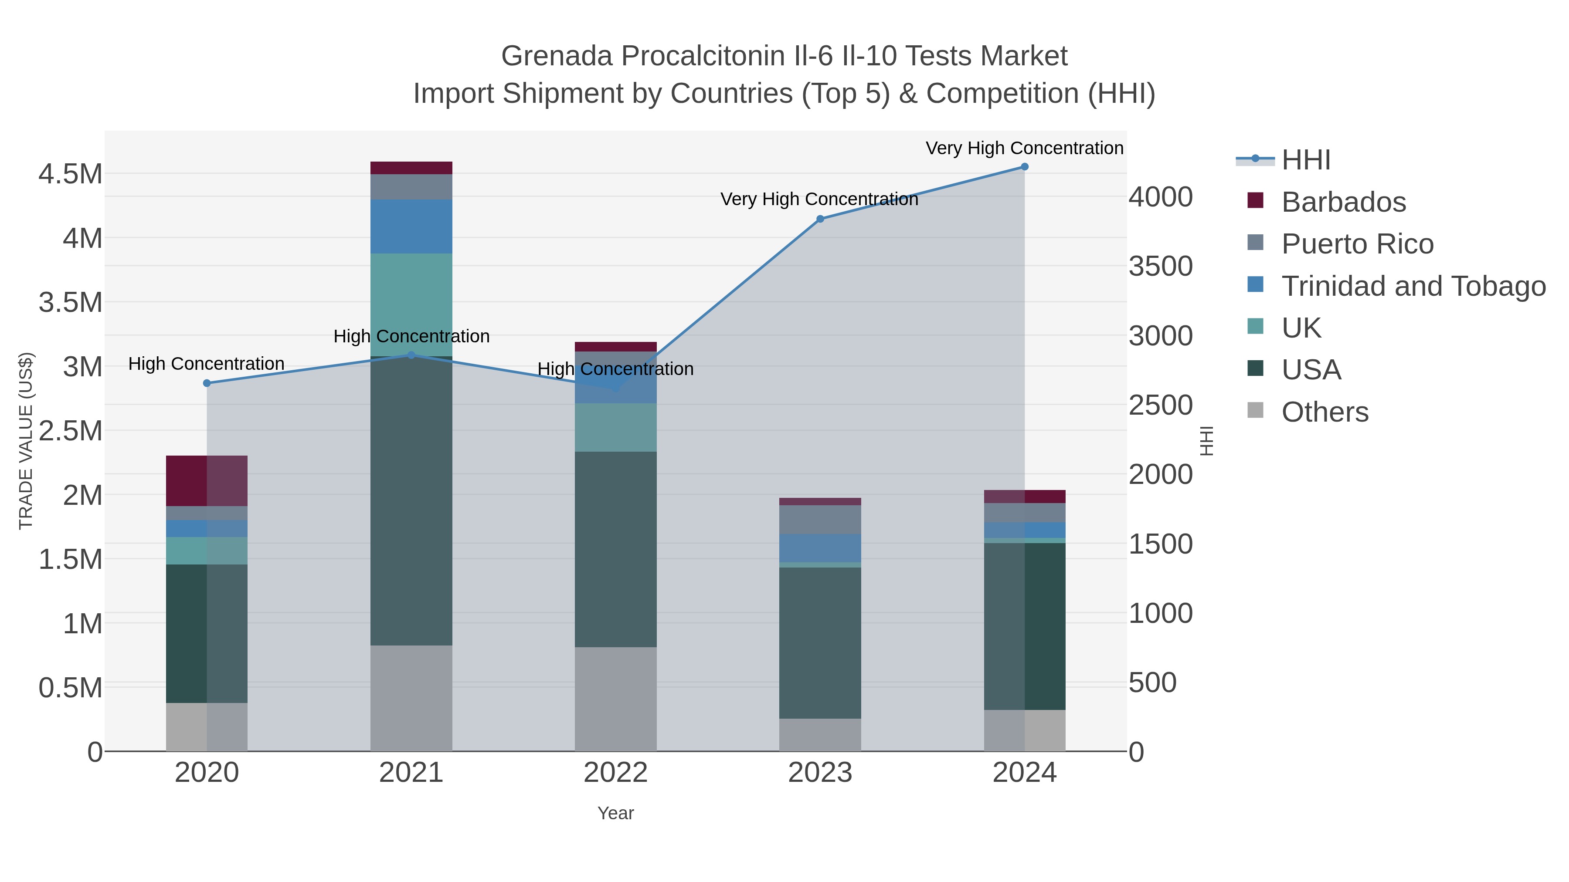Select the UK legend label

1301,328
